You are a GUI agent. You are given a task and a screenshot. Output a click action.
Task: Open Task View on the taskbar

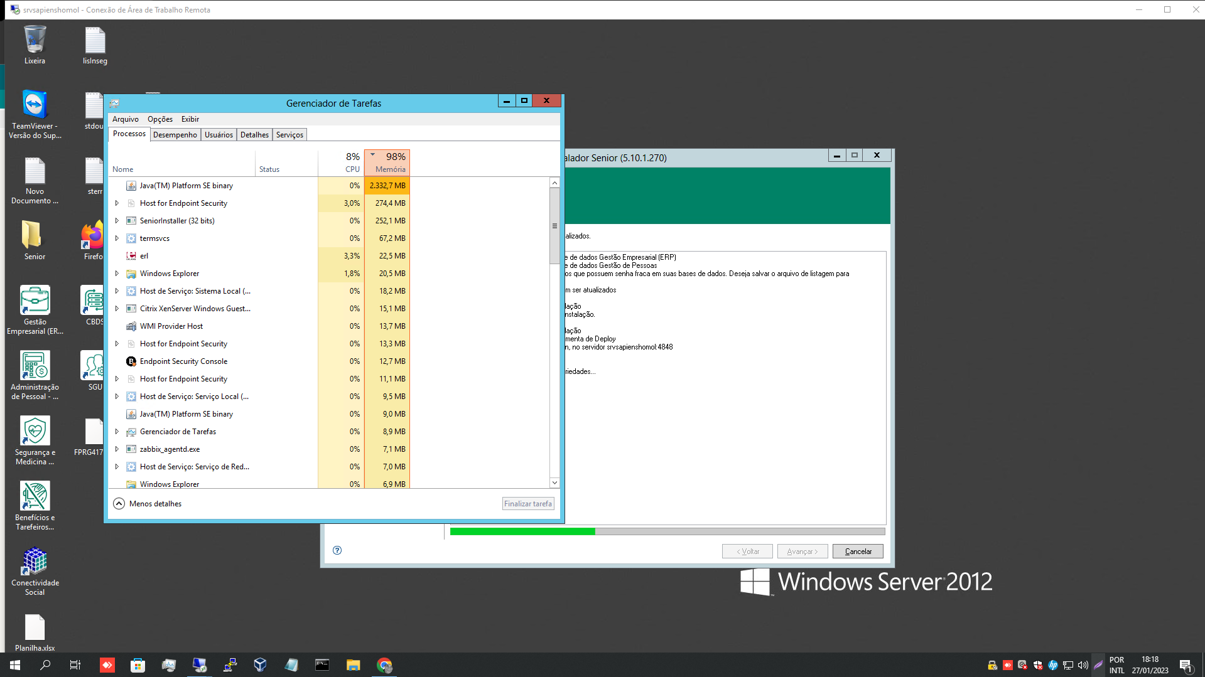pos(75,665)
